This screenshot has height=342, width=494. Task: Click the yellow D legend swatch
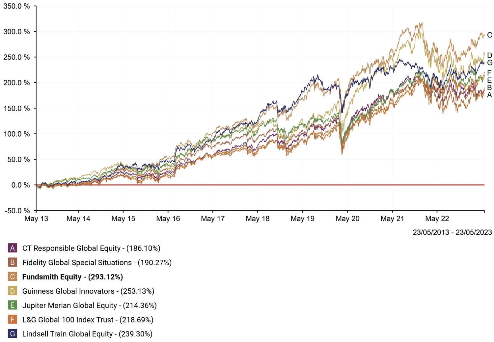pos(13,291)
